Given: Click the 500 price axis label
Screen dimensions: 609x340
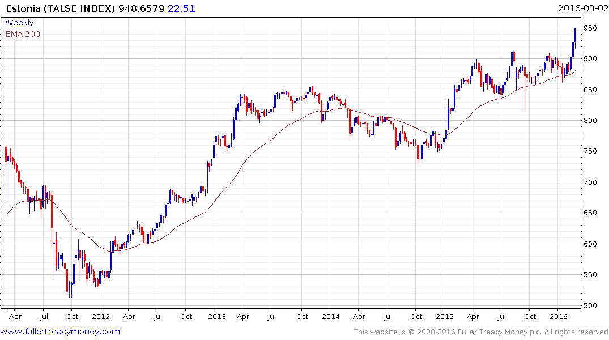Looking at the screenshot, I should coord(590,305).
